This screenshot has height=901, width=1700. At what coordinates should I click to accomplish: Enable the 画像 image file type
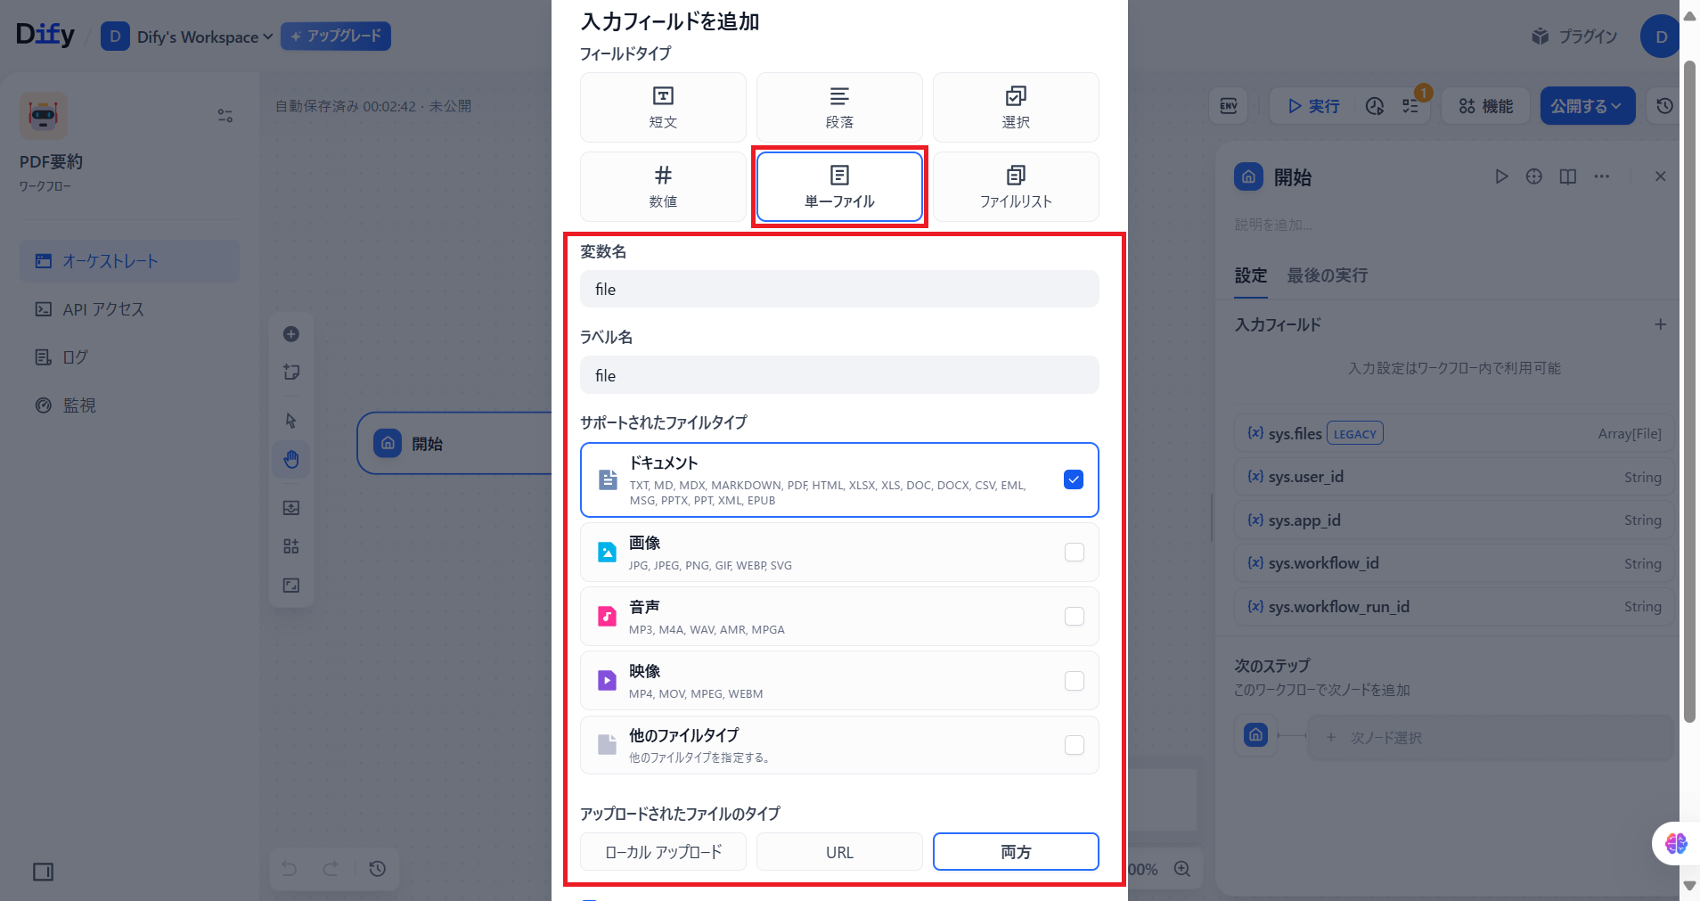pos(1074,552)
